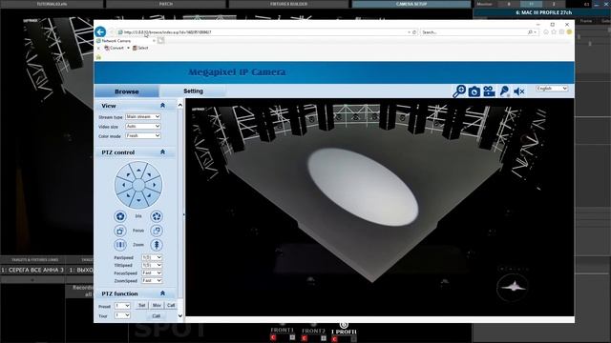The width and height of the screenshot is (611, 343).
Task: Click camera live video view
Action: pos(380,208)
